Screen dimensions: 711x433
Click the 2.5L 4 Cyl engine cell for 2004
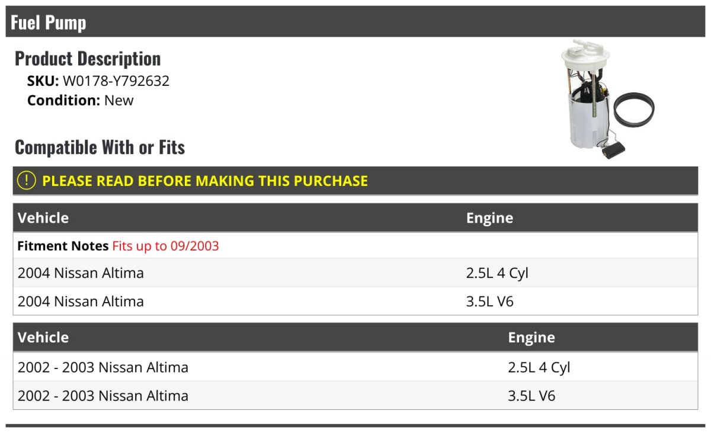pyautogui.click(x=497, y=273)
